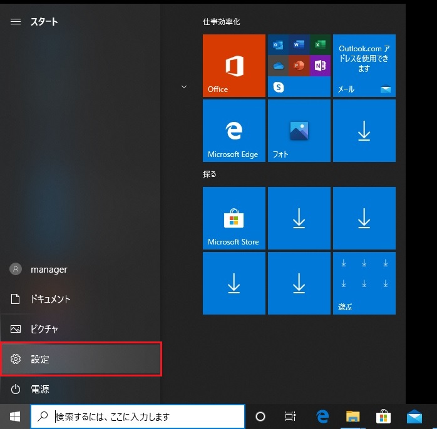Open the manager user account menu
437x429 pixels.
pyautogui.click(x=80, y=269)
